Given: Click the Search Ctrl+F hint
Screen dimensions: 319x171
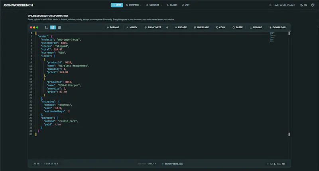Looking at the screenshot, I should [x=147, y=164].
